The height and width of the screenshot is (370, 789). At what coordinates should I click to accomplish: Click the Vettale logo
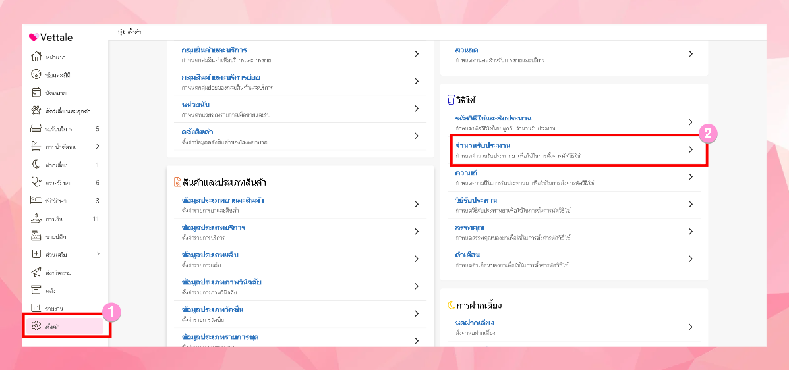51,38
